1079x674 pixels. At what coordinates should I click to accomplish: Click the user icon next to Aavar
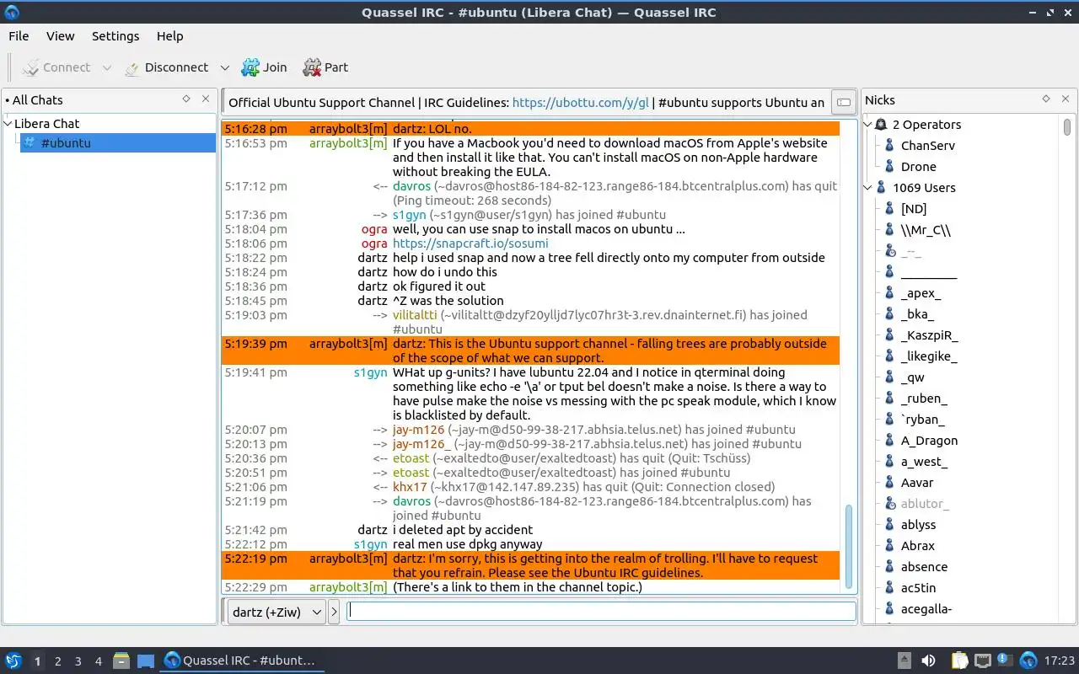[889, 483]
